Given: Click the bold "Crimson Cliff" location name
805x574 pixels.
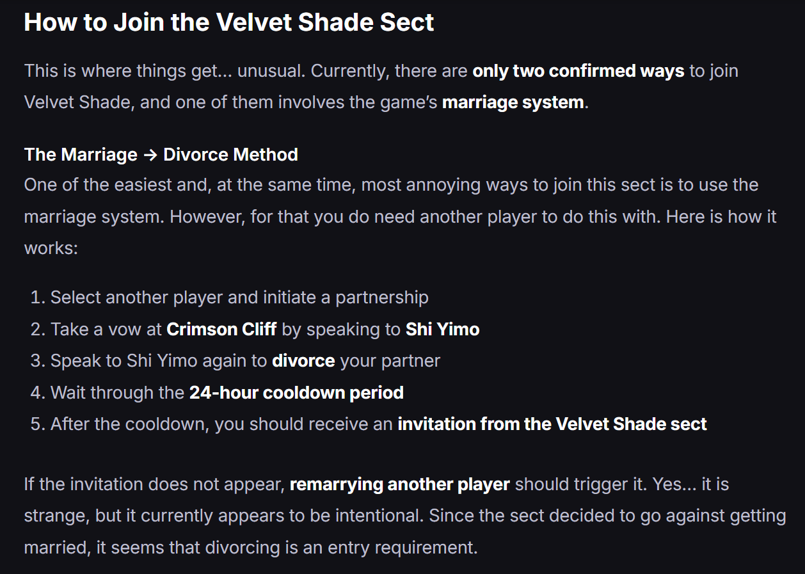Looking at the screenshot, I should [221, 329].
